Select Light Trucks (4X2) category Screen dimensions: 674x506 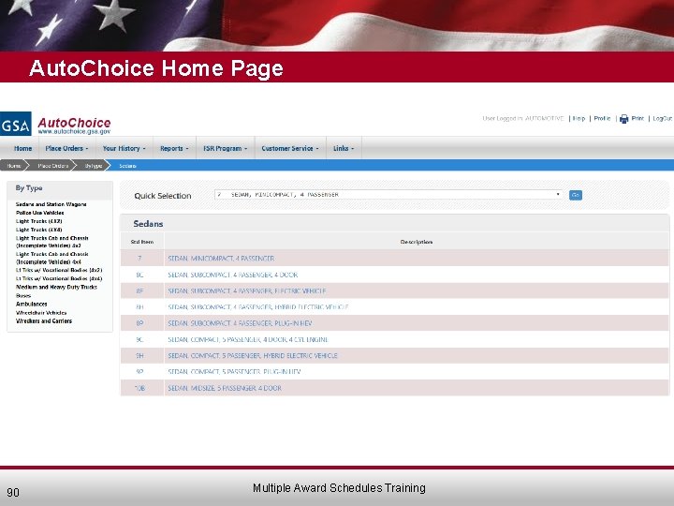pyautogui.click(x=39, y=221)
